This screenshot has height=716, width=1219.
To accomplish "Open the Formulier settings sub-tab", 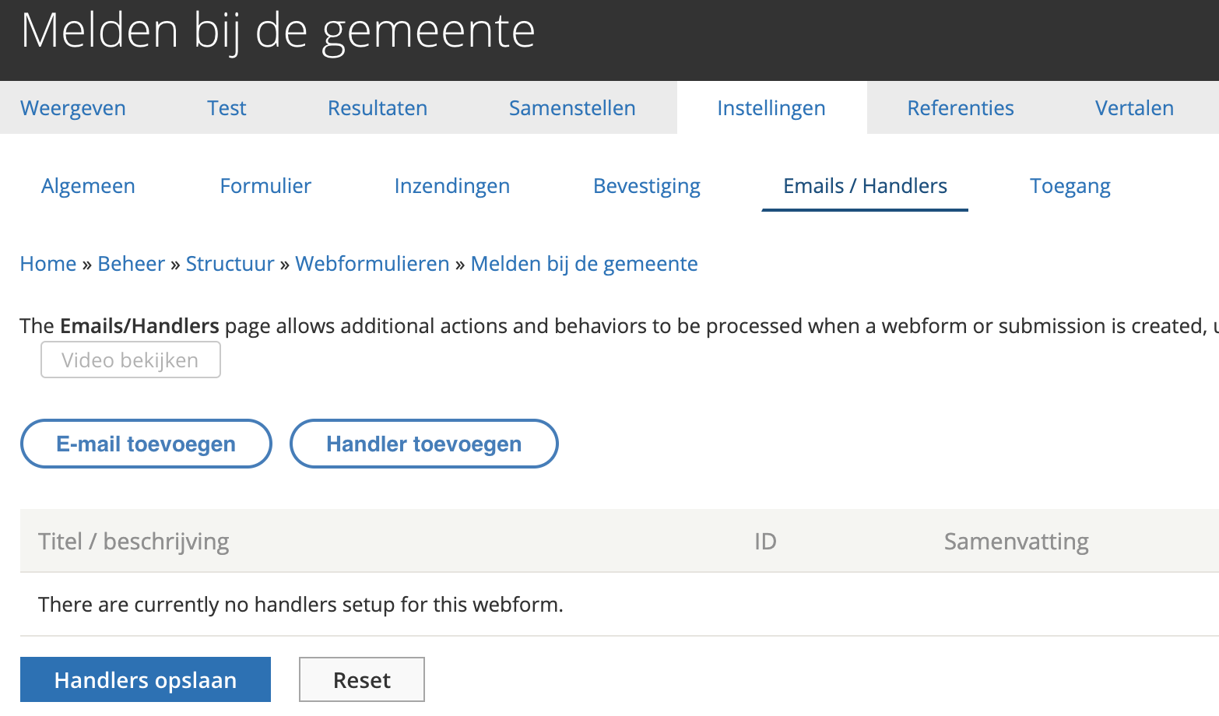I will pyautogui.click(x=265, y=186).
